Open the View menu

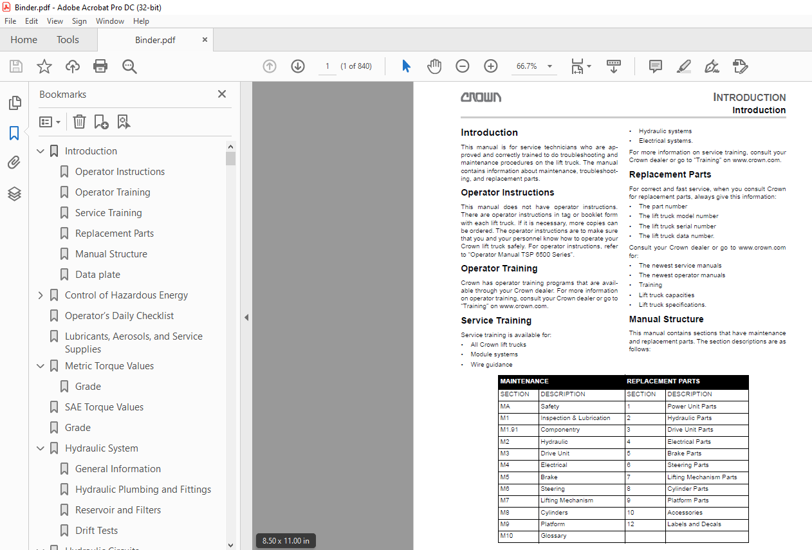(x=55, y=21)
